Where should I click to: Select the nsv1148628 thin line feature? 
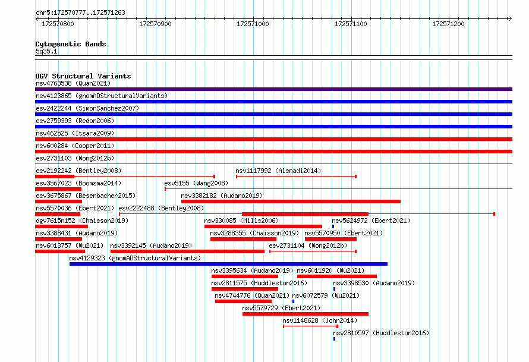pos(310,326)
